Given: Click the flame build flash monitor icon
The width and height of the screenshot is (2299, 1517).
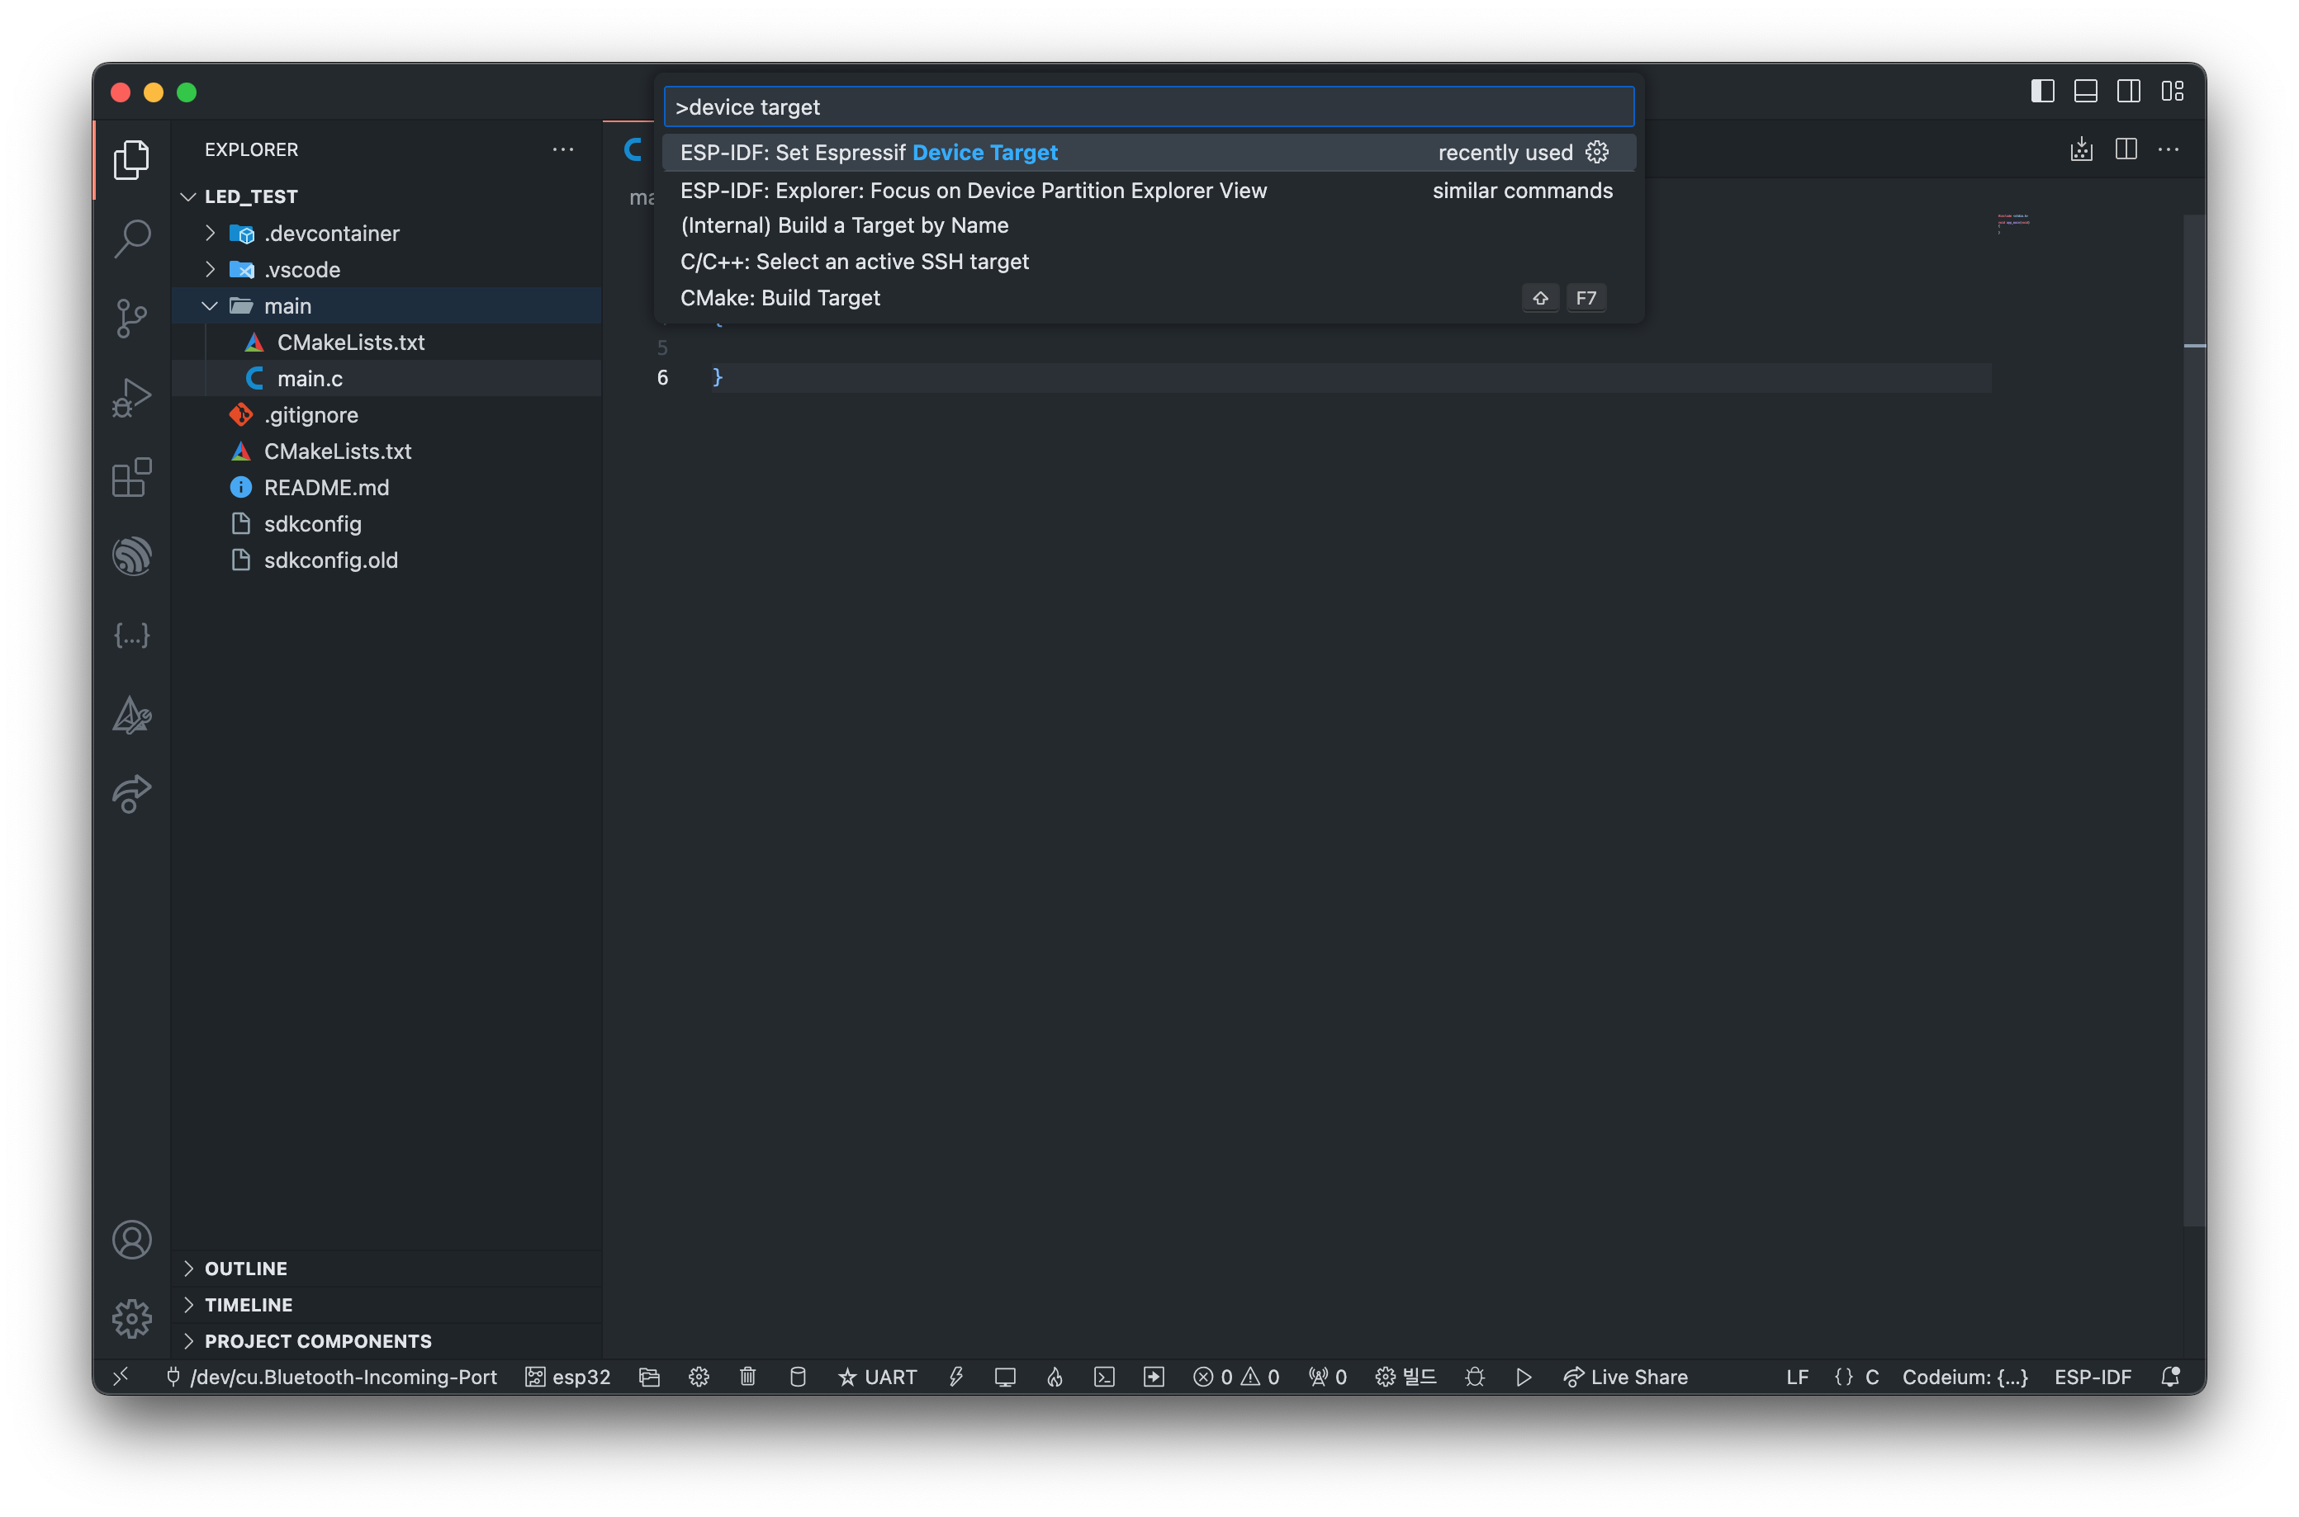Looking at the screenshot, I should coord(1055,1377).
